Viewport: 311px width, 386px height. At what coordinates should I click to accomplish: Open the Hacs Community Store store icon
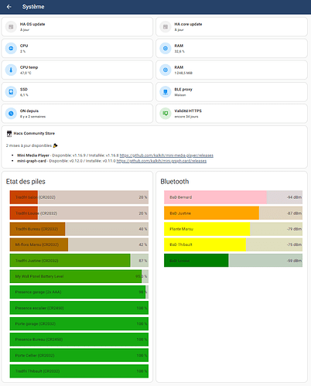(x=9, y=133)
